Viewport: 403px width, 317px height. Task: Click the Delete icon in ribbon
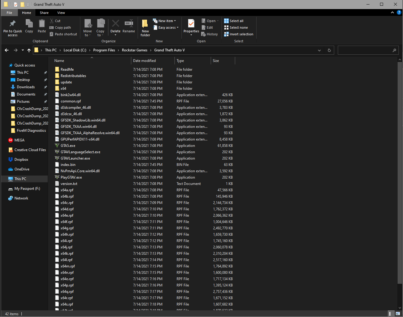[115, 24]
